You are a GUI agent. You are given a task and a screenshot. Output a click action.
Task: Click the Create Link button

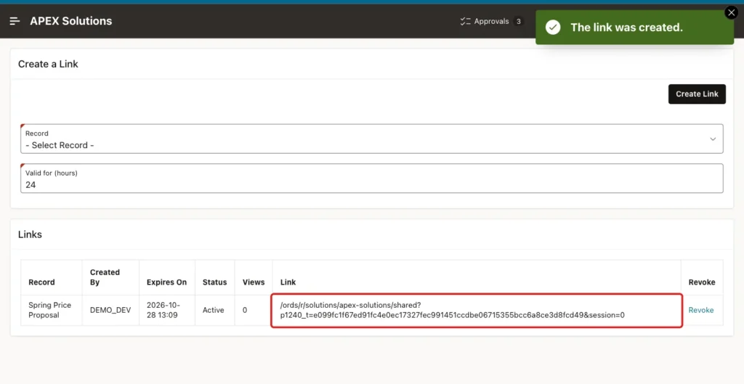(x=697, y=94)
